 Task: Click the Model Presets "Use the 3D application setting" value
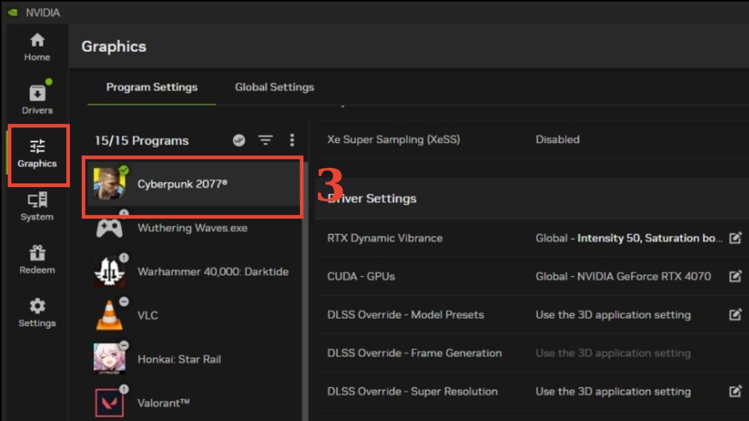tap(613, 314)
